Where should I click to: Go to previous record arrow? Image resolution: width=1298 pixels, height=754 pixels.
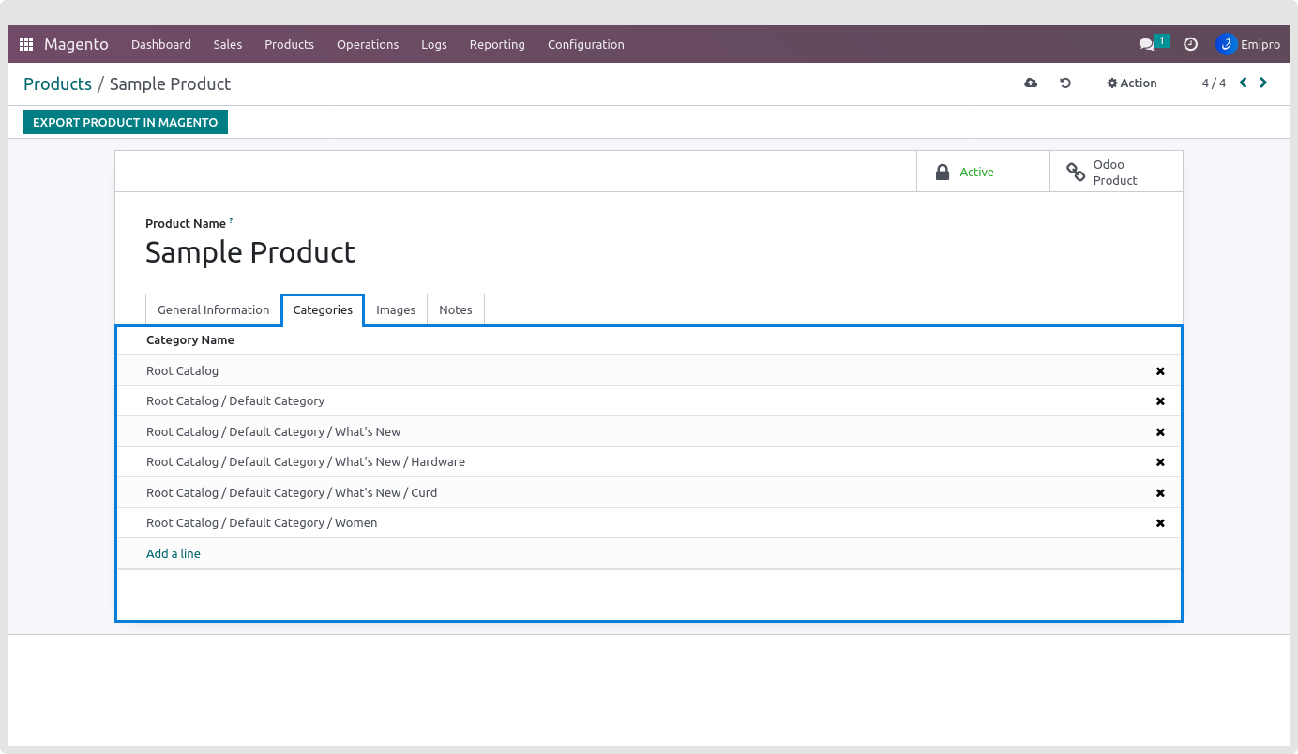(1244, 83)
